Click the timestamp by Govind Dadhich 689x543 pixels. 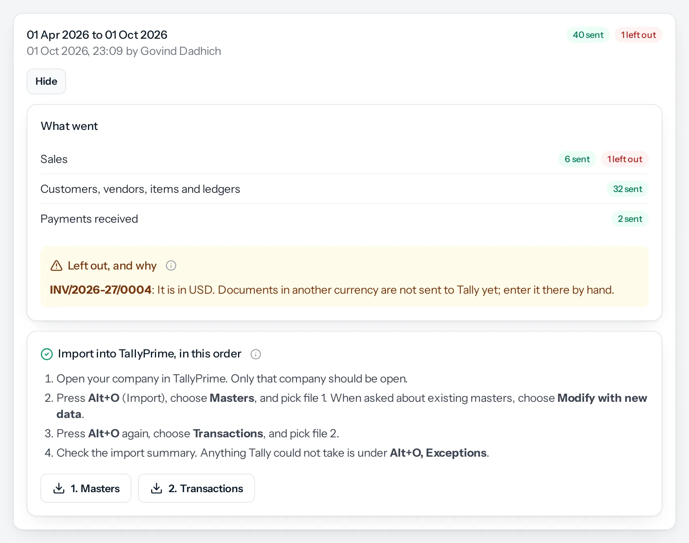pos(124,51)
